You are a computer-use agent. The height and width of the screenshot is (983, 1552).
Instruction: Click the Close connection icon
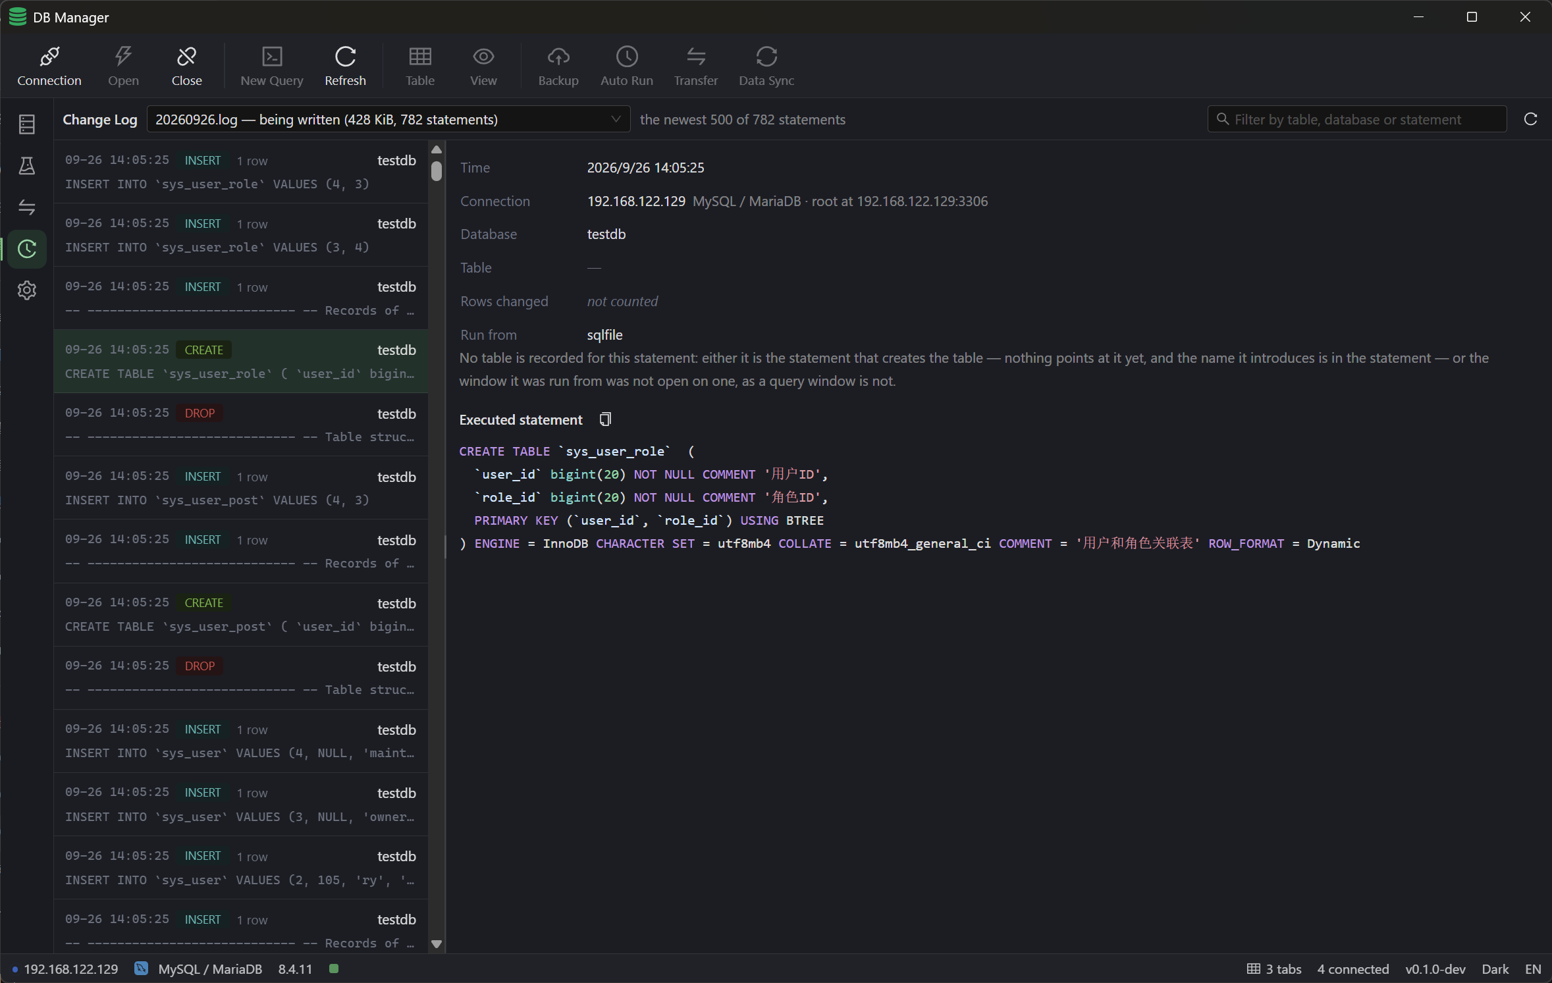[x=186, y=66]
